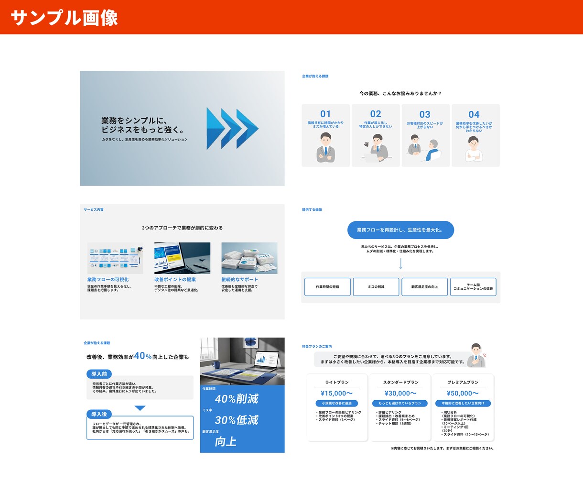The image size is (583, 482).
Task: Click the stacked reports photo above 継続的なサポート
Action: (x=249, y=258)
